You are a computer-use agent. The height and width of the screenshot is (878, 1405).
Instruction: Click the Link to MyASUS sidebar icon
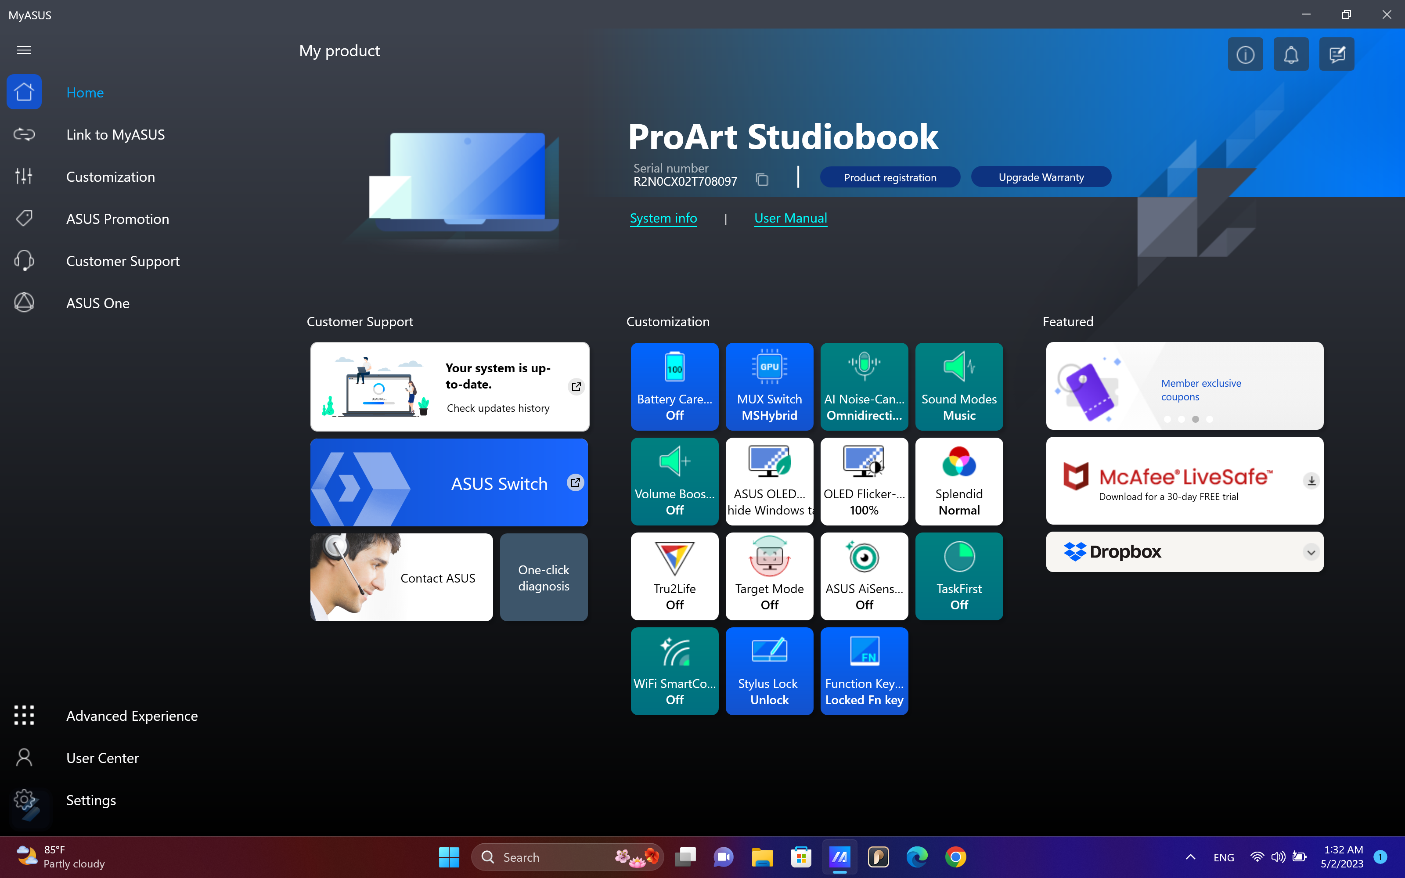point(24,134)
